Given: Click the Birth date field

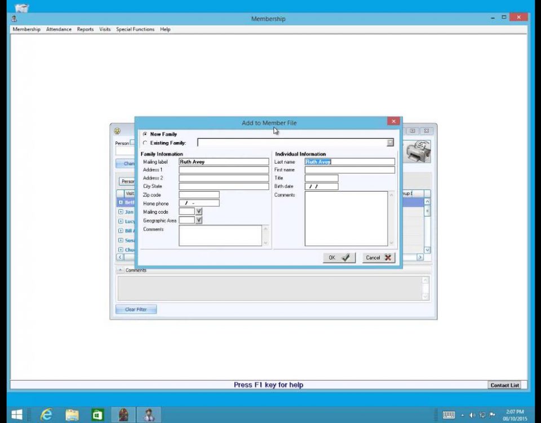Looking at the screenshot, I should pos(322,187).
